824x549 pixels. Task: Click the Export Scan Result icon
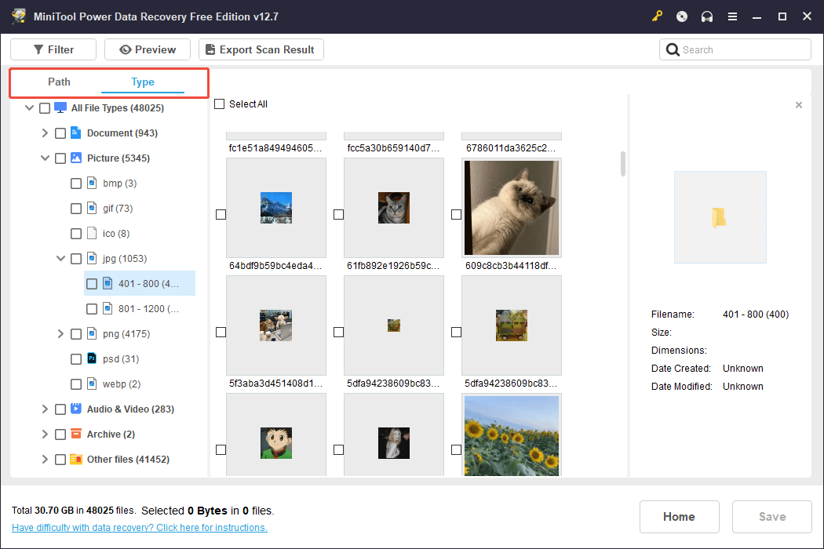(209, 49)
